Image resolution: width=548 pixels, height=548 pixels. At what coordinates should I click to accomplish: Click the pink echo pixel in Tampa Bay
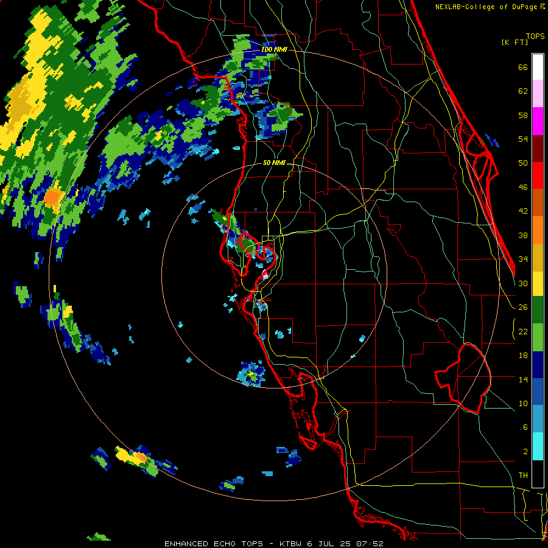(265, 276)
